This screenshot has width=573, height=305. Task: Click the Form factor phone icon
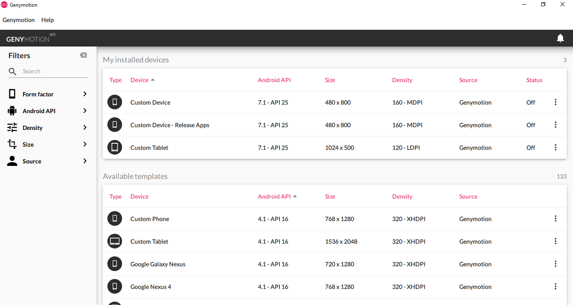12,94
